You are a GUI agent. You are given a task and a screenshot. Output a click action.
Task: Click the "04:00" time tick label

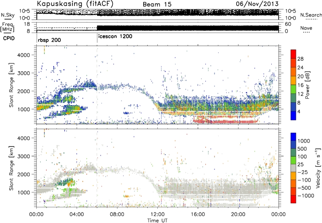[x=77, y=215]
